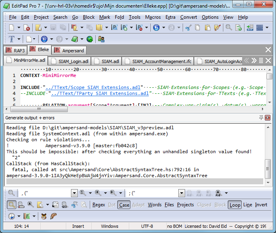276x233 pixels.
Task: Switch to the Ampersand project tab
Action: tap(69, 50)
